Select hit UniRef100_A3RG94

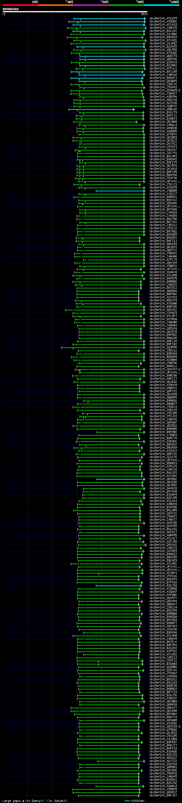163,97
